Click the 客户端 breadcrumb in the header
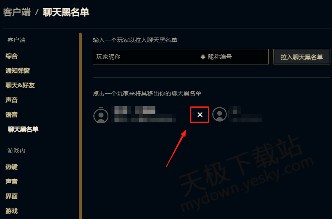Viewport: 332px width, 219px height. tap(17, 12)
